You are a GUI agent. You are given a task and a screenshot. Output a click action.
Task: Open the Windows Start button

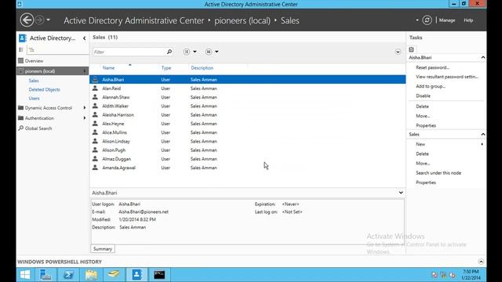25,275
